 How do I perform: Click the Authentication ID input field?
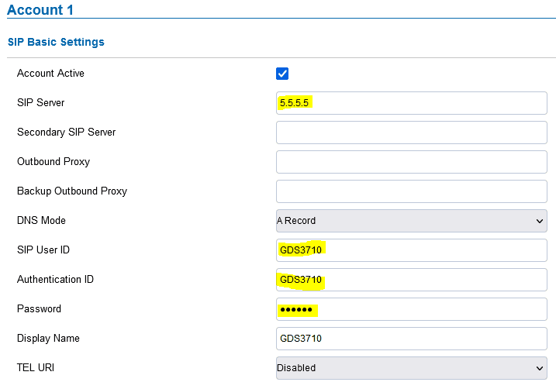(x=411, y=280)
